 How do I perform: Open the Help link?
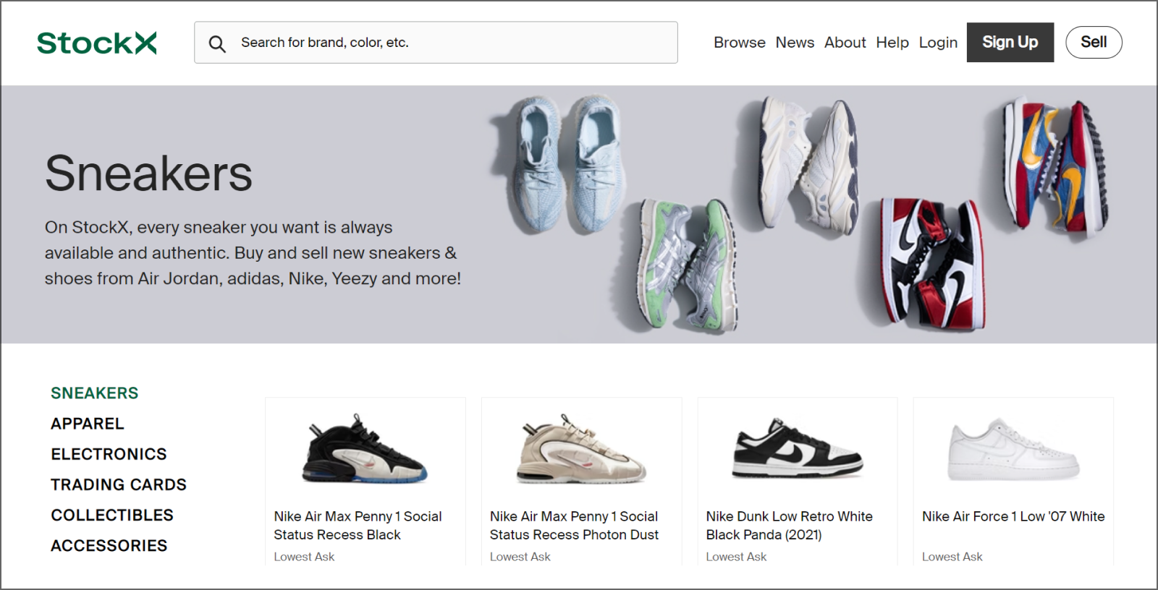(892, 43)
